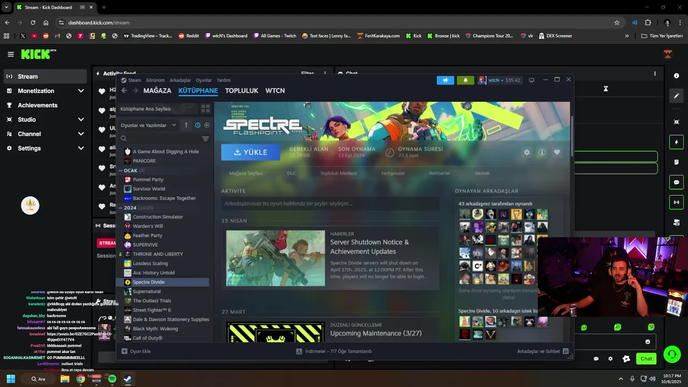Click activity status input field

point(330,204)
